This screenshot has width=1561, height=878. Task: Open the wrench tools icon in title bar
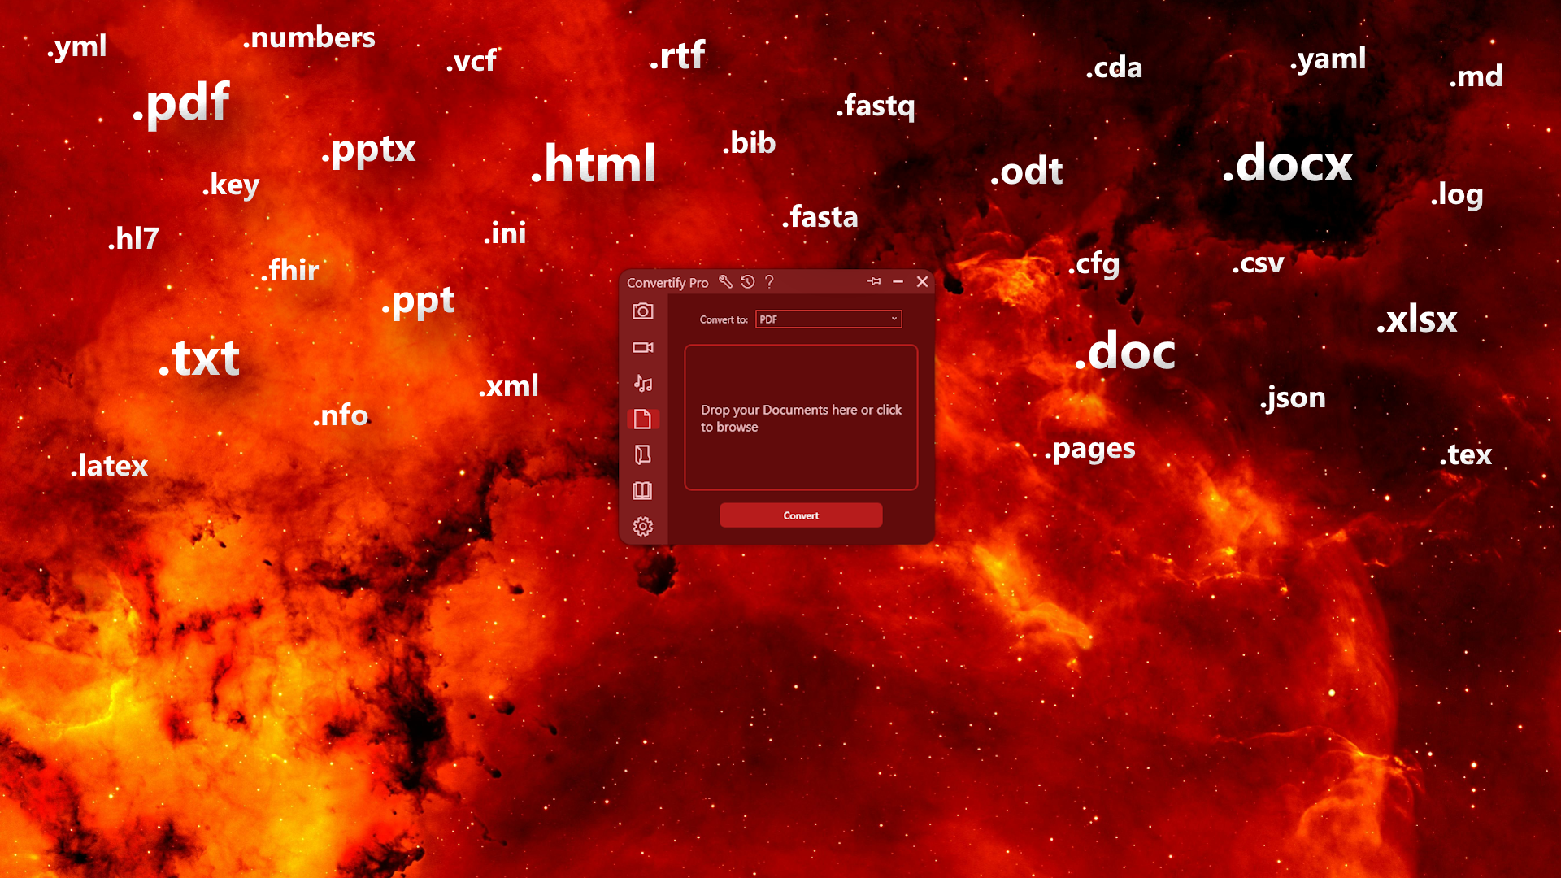[x=725, y=281]
